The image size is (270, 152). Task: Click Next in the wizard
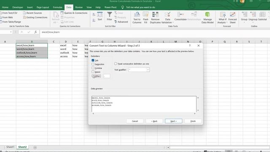click(173, 121)
